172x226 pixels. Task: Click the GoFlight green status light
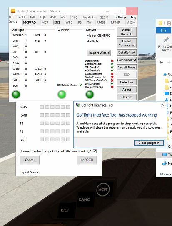tap(16, 95)
